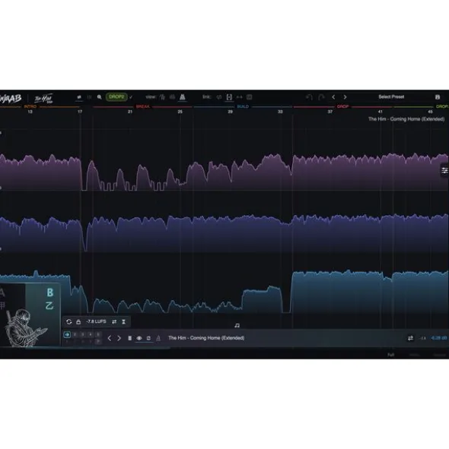Click the track name 'The Him - Coming Home (Extended)' in bottom bar
Screen dimensions: 449x449
pos(206,338)
